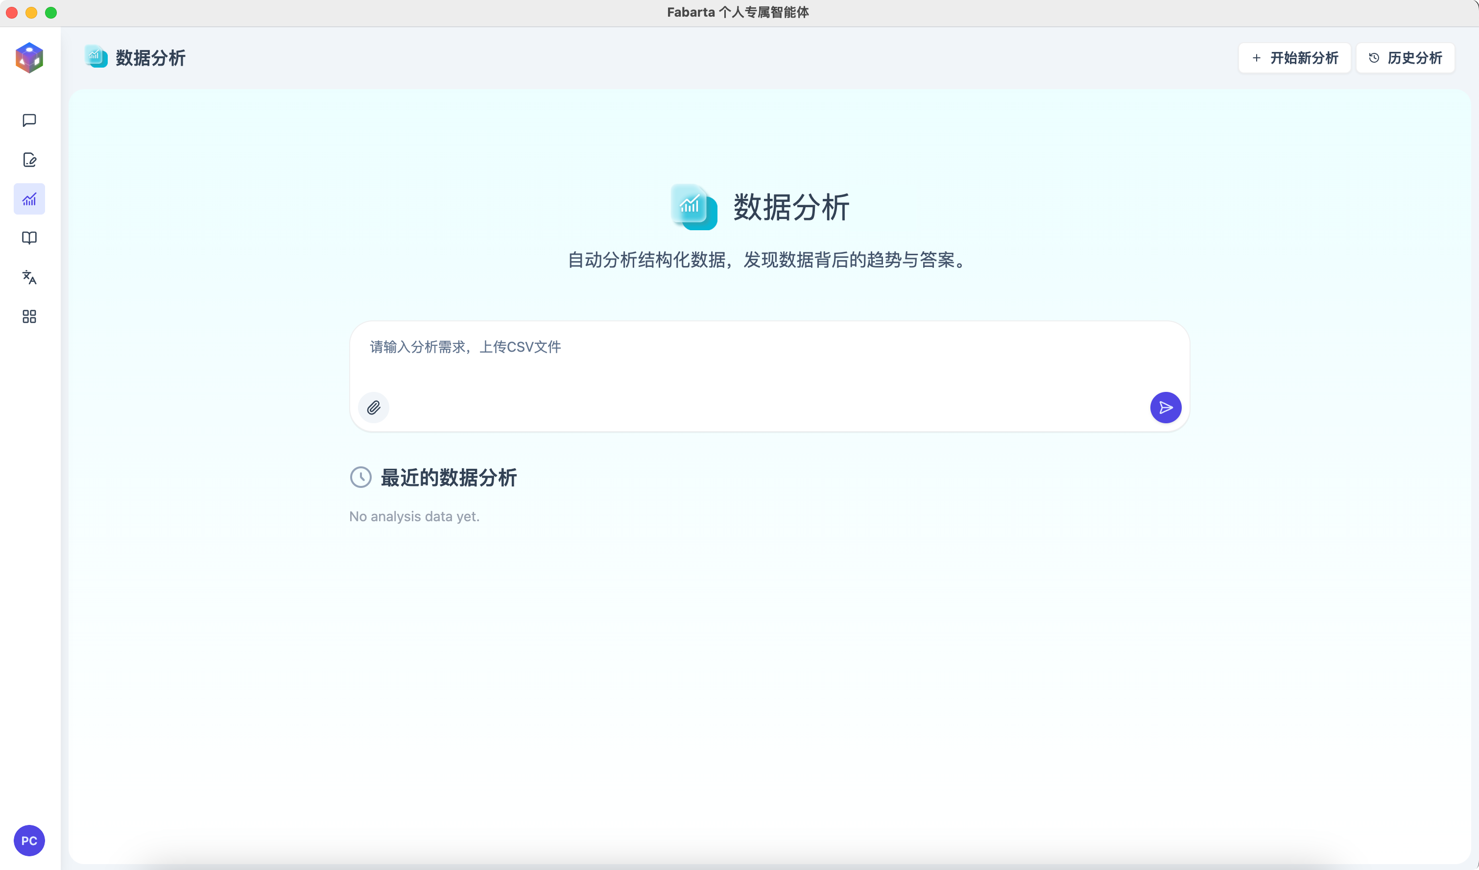This screenshot has height=870, width=1479.
Task: Click the large center 数据分析 logo
Action: click(694, 207)
